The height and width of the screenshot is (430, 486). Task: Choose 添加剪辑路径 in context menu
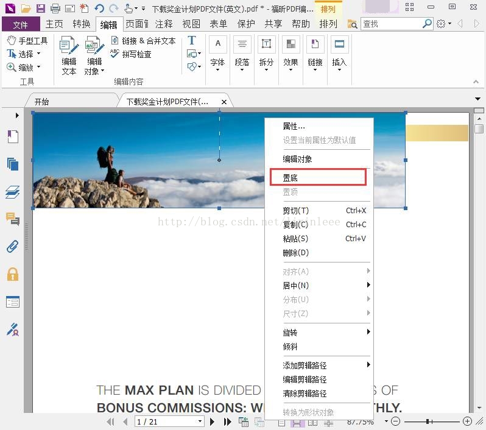pos(319,365)
